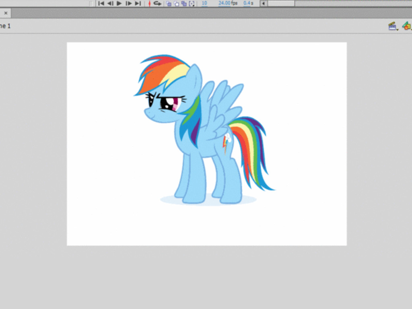
Task: Open the Edit Scene dropdown
Action: tap(393, 26)
